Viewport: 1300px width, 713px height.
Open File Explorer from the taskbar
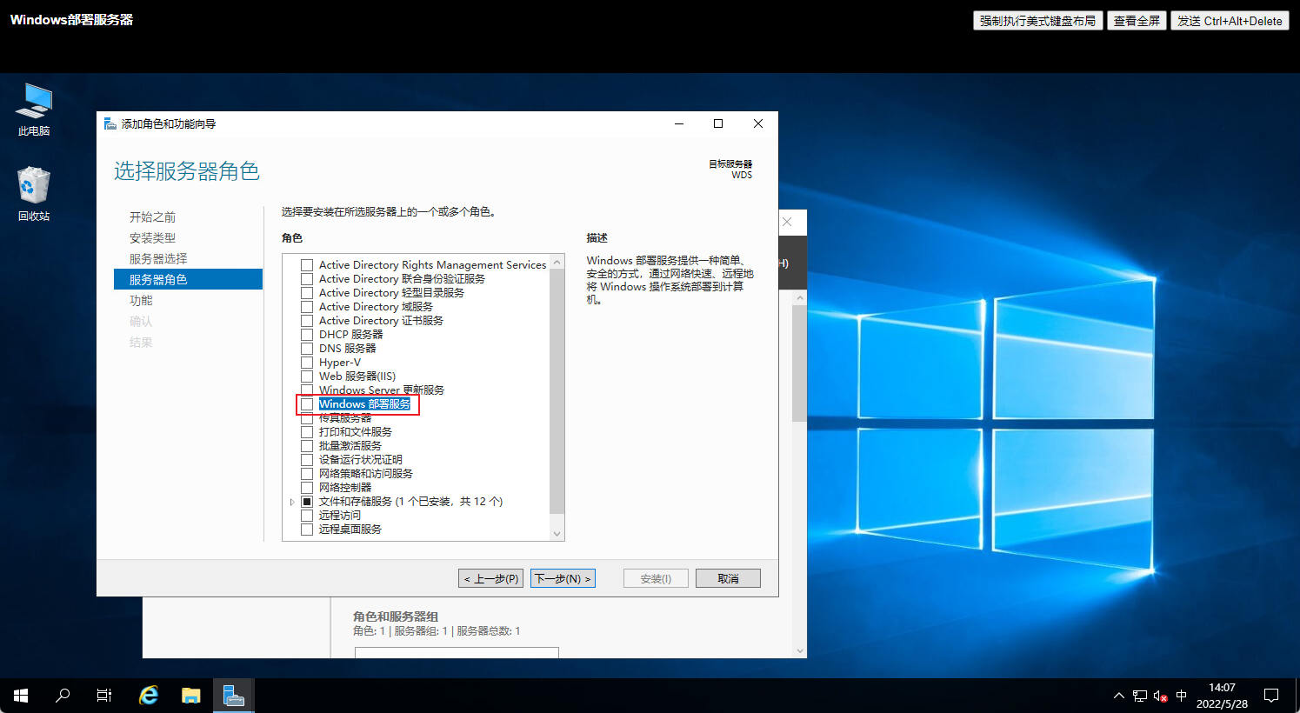click(x=191, y=696)
